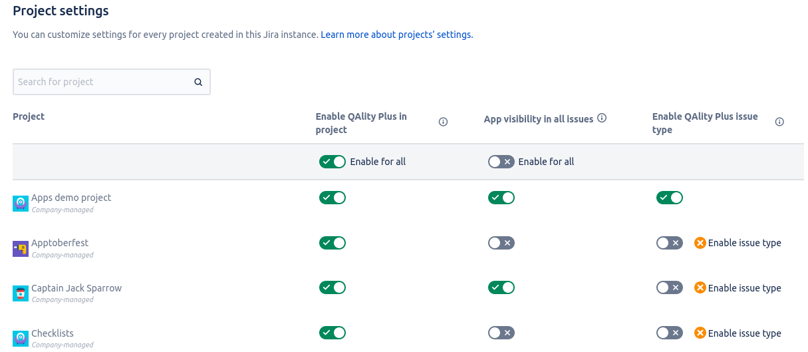This screenshot has height=352, width=808.
Task: Click orange warning icon in Captain Jack Sparrow row
Action: (x=700, y=287)
